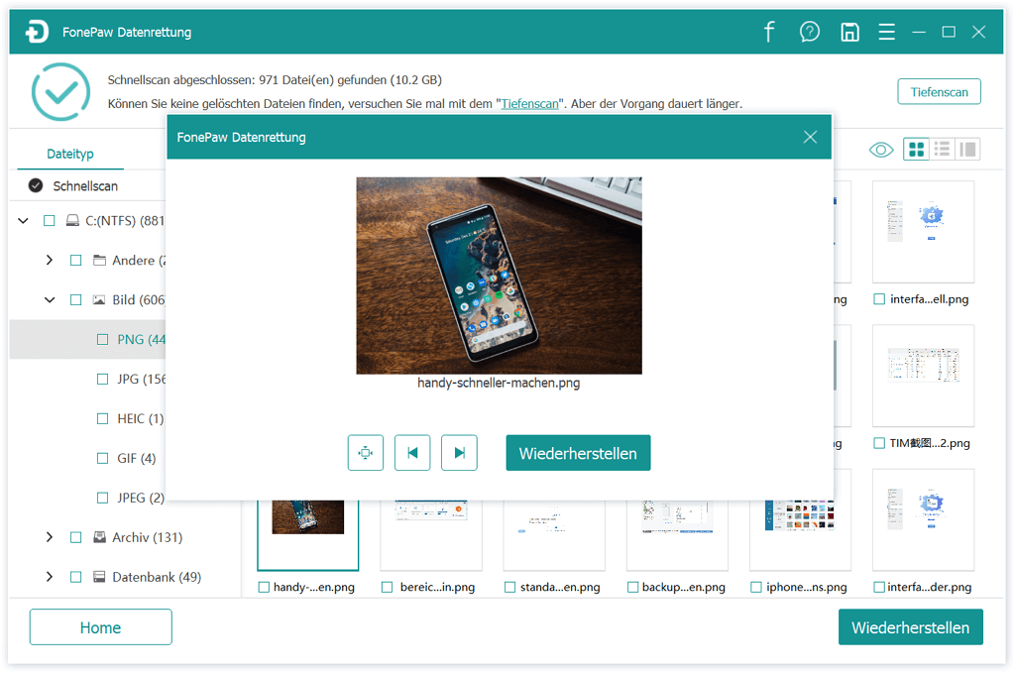
Task: Check the Bild checkbox
Action: tap(75, 300)
